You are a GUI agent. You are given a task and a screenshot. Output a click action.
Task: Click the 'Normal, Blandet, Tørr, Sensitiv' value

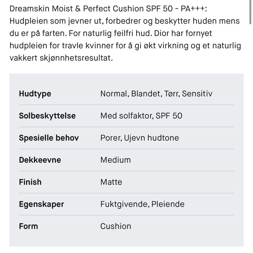tap(156, 94)
